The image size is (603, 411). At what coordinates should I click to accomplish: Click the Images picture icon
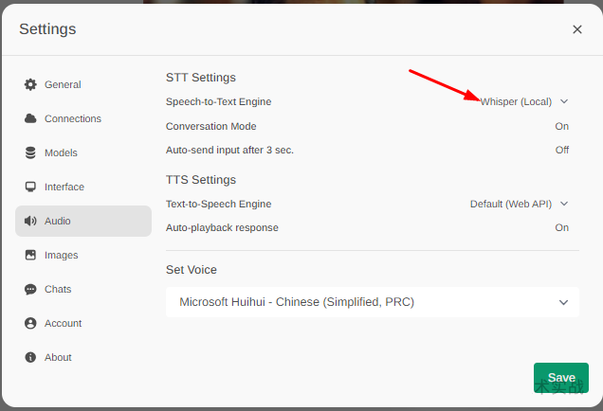30,255
